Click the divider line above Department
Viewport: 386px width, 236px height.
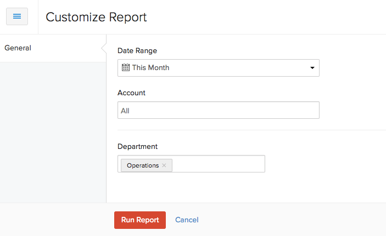(247, 130)
